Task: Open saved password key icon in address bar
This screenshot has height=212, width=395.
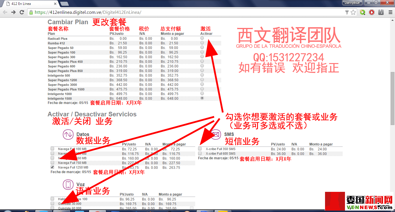Action: coord(347,12)
